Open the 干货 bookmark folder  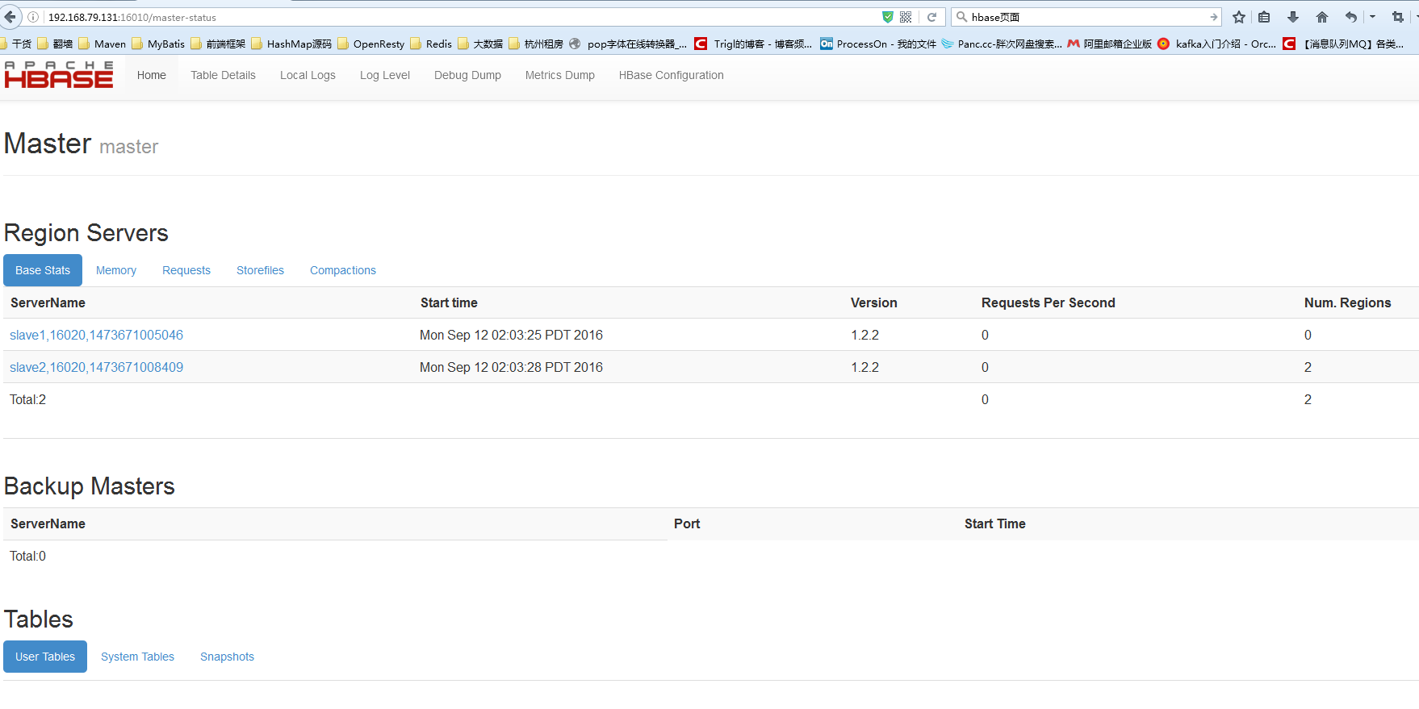tap(16, 44)
